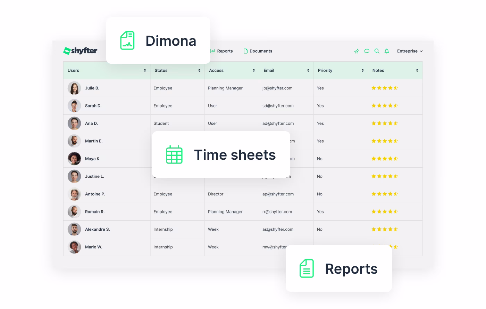Click the notifications bell icon
The image size is (486, 309).
[x=386, y=51]
